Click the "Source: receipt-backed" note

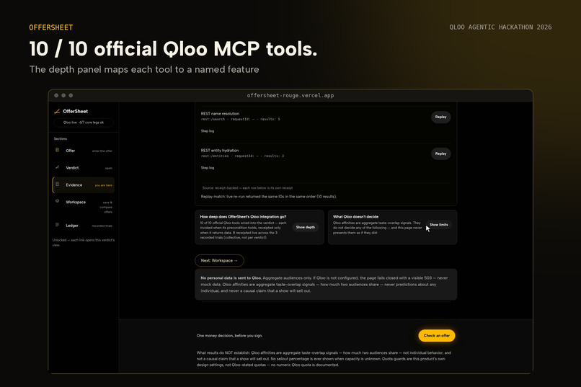click(247, 188)
